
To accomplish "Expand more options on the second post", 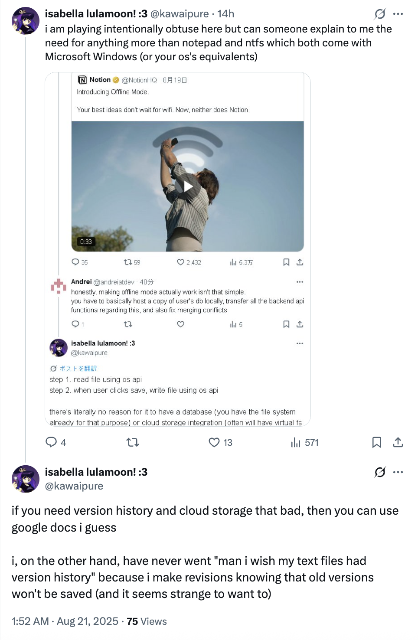I will pos(398,472).
